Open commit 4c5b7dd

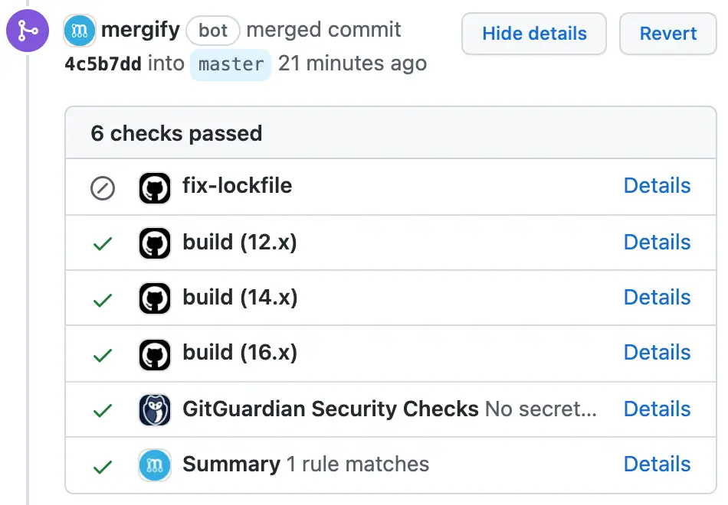(103, 64)
